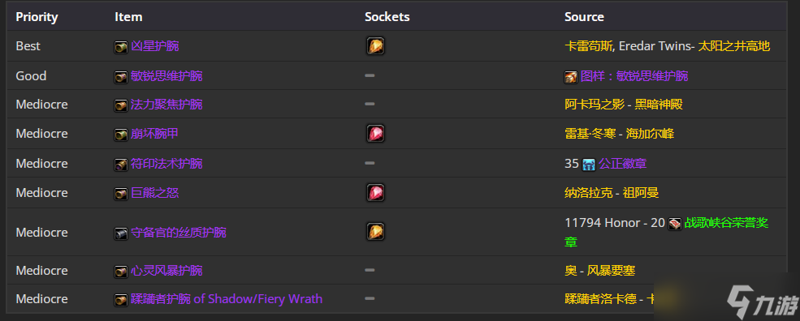Click the red gem socket for 巨熊之怒
The height and width of the screenshot is (321, 800).
click(x=375, y=193)
